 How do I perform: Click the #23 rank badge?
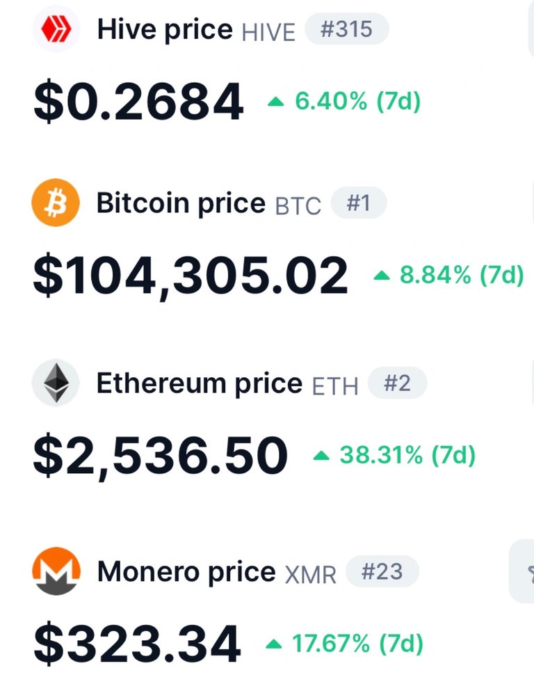[382, 571]
